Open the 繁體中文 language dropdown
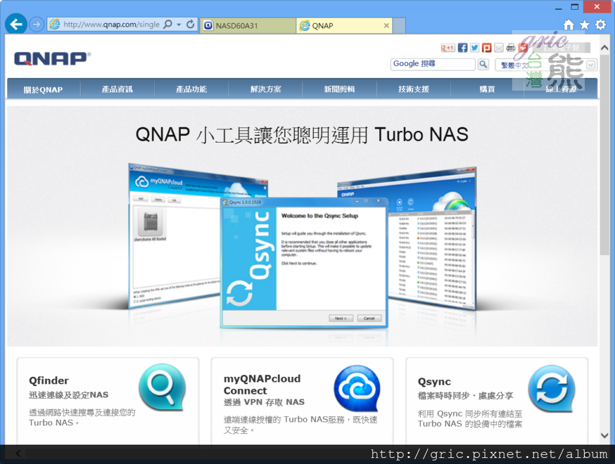The width and height of the screenshot is (615, 464). [546, 65]
